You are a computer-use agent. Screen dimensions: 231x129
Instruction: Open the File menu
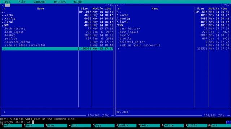point(22,2)
